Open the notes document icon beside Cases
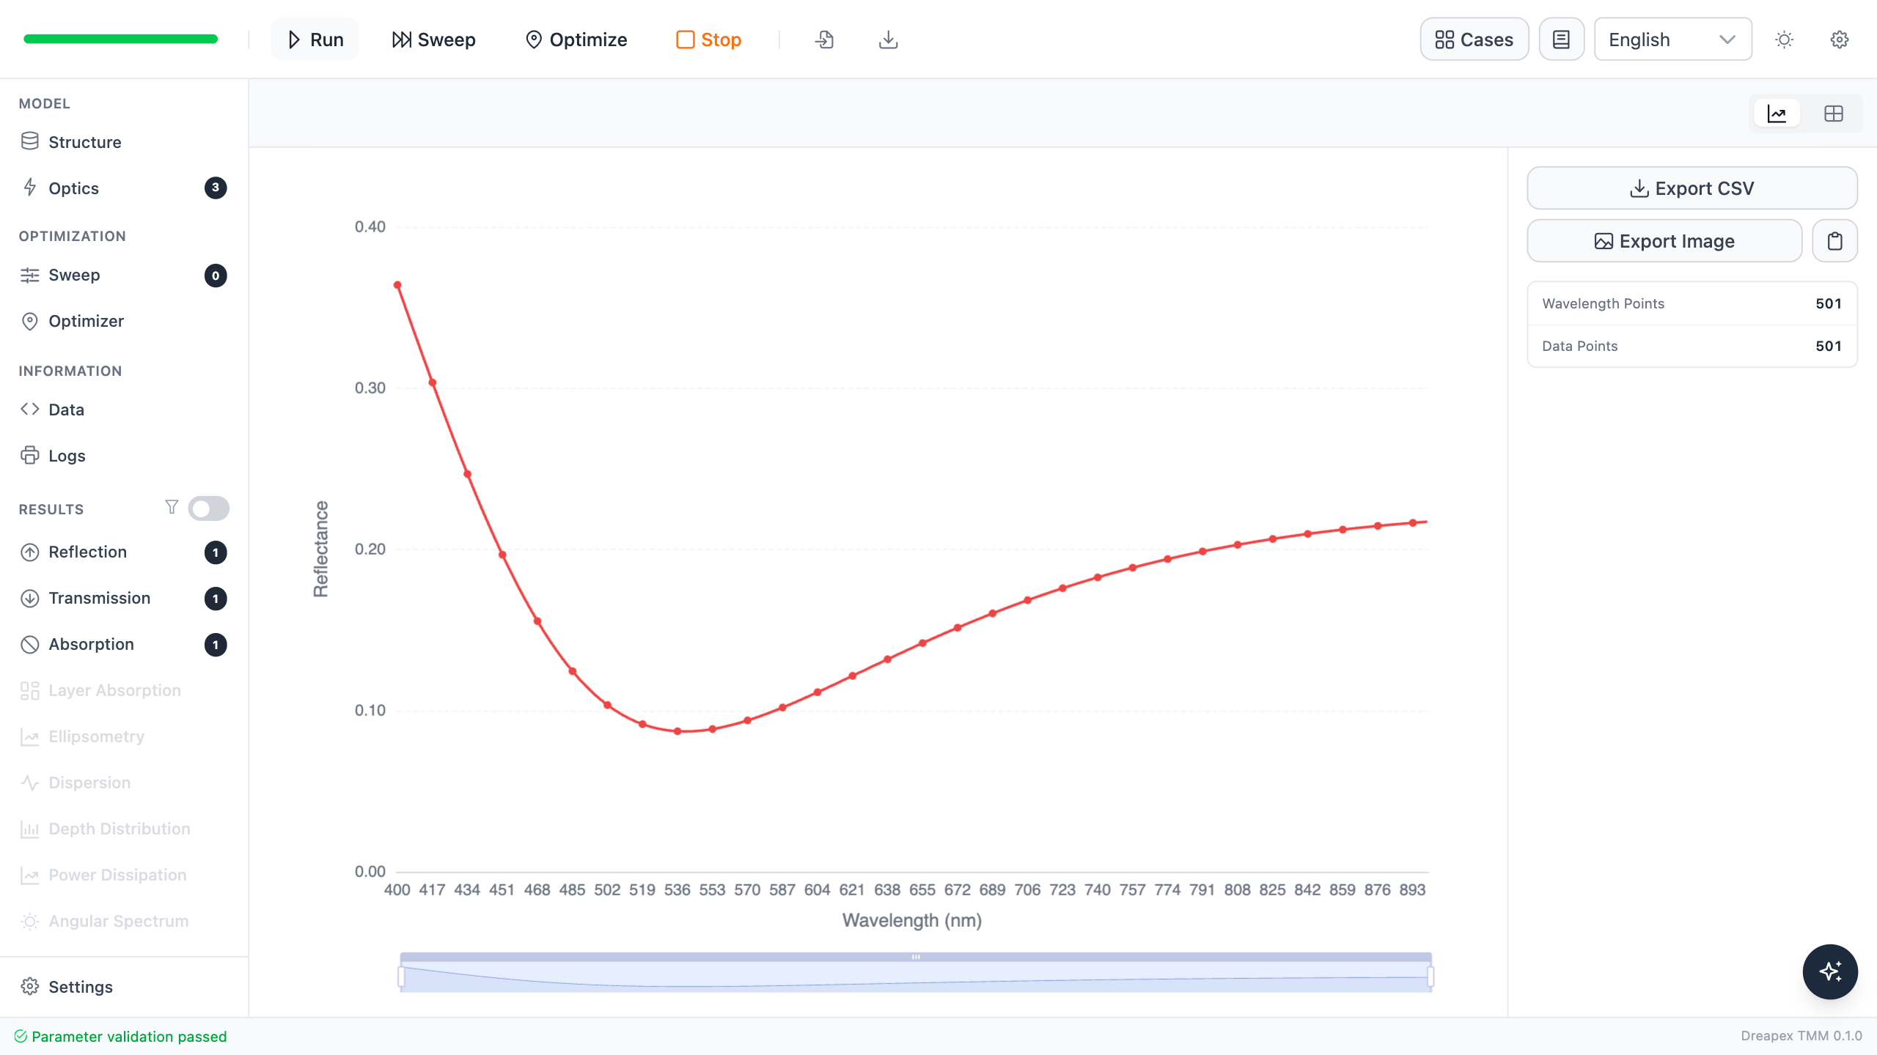 [x=1562, y=40]
